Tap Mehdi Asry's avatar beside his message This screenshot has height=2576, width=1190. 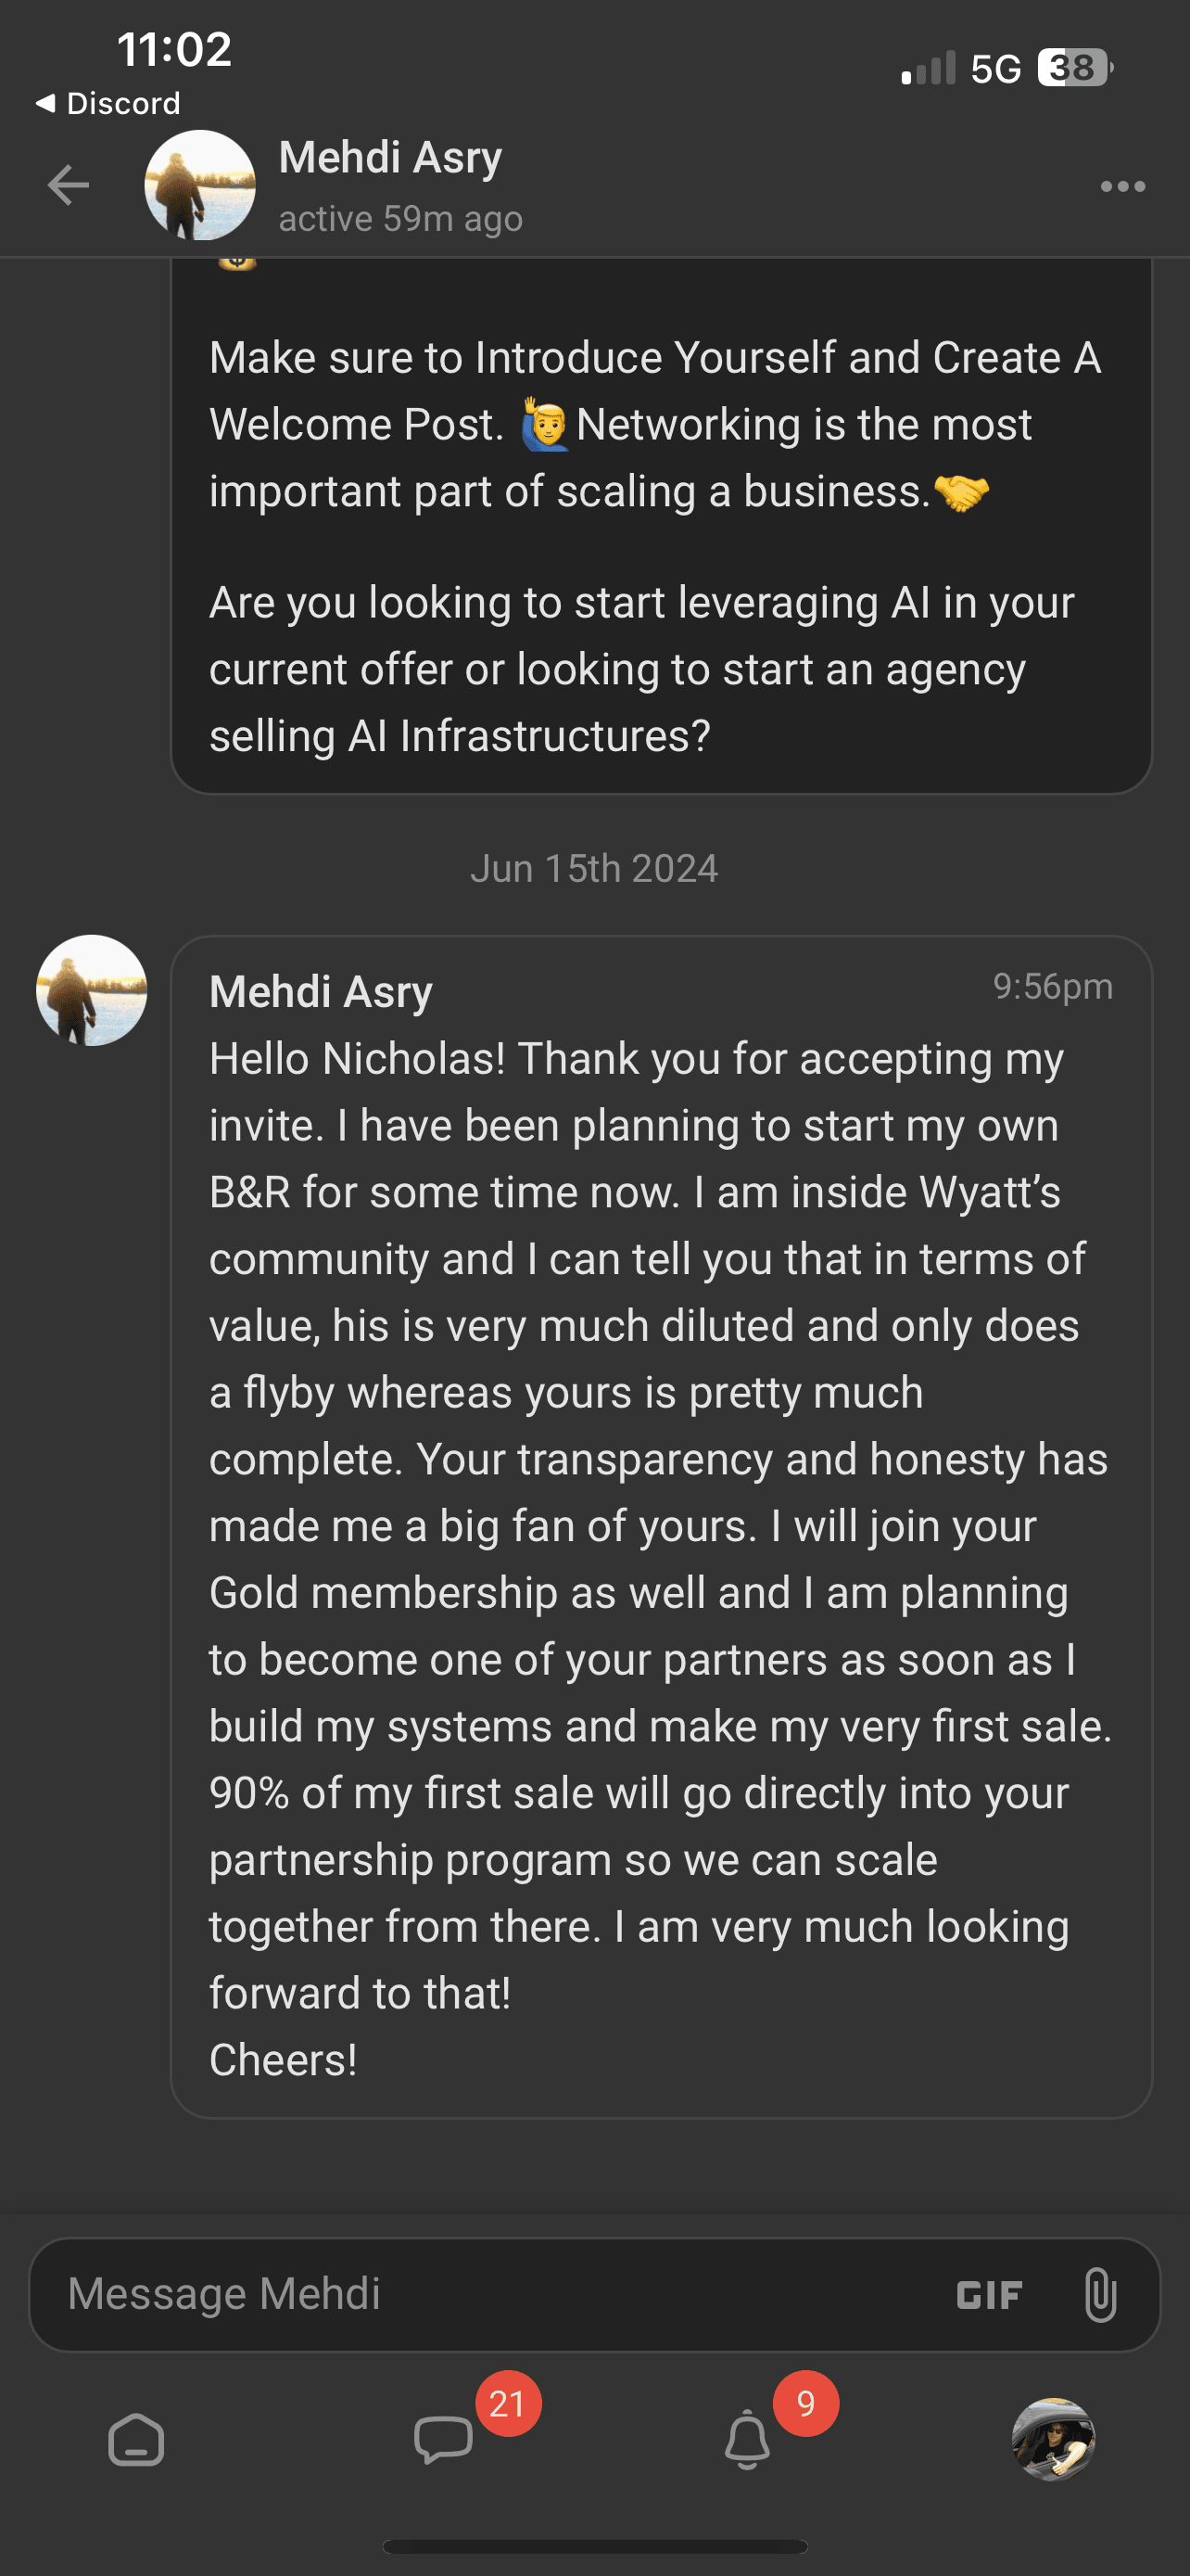92,990
